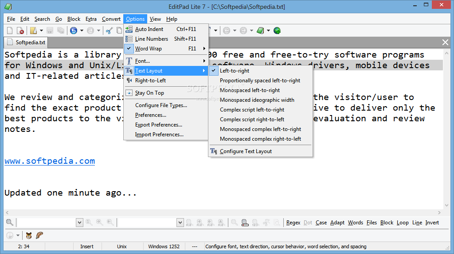Expand the Redo dropdown arrow

tap(98, 31)
